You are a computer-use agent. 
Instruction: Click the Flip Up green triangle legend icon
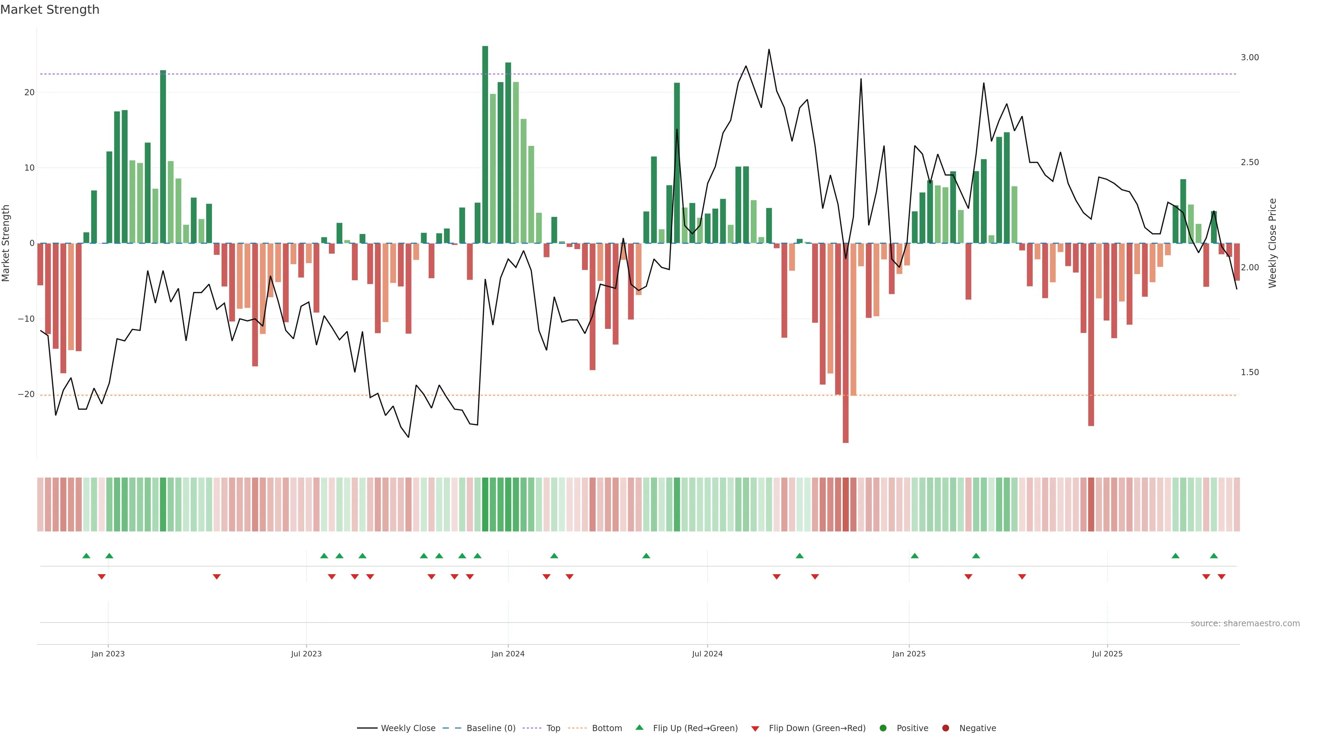point(639,728)
